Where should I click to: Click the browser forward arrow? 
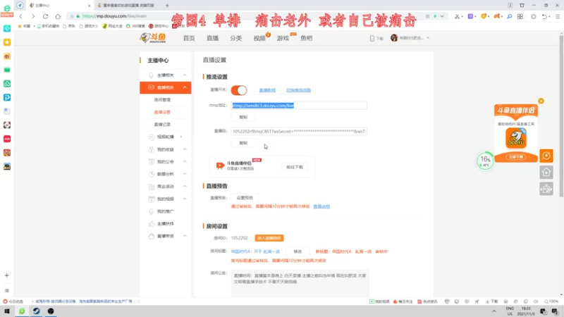pyautogui.click(x=32, y=16)
